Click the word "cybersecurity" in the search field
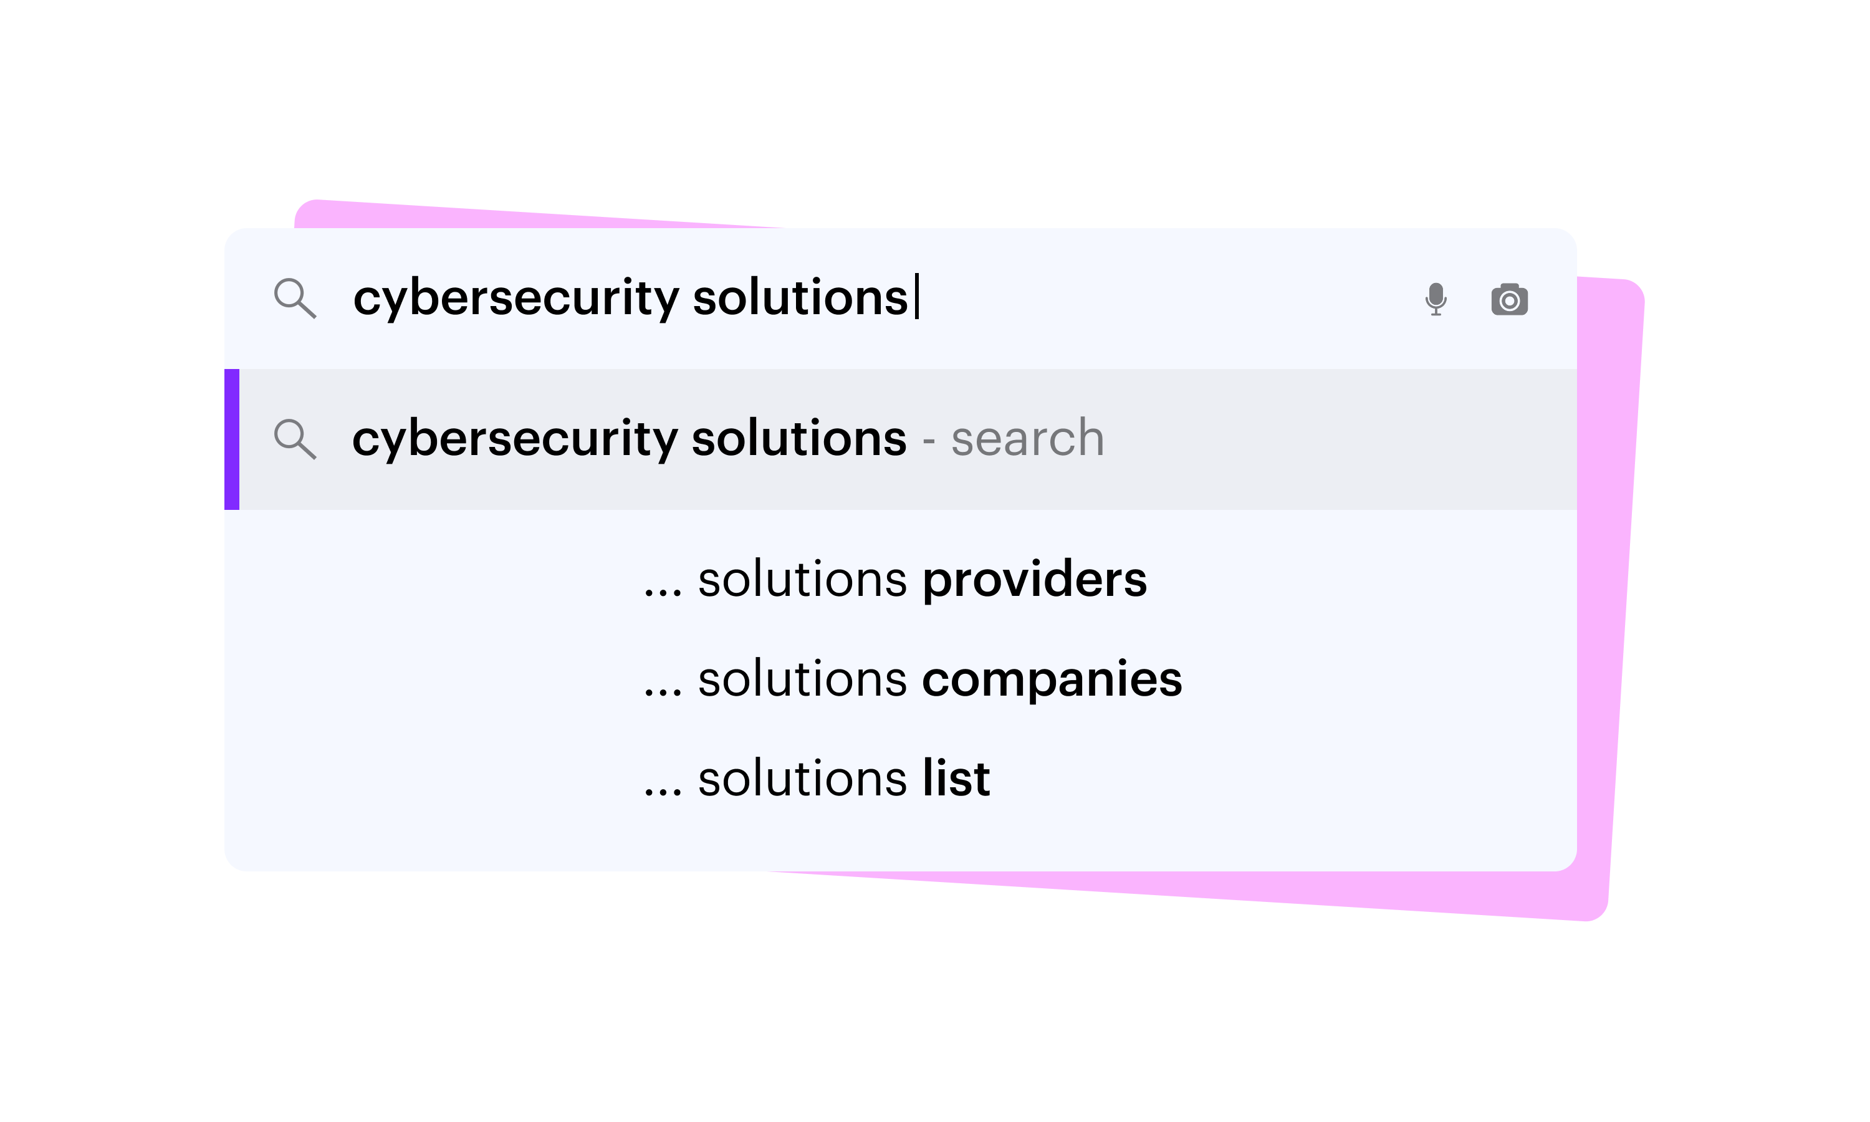Viewport: 1870px width, 1122px height. (516, 298)
